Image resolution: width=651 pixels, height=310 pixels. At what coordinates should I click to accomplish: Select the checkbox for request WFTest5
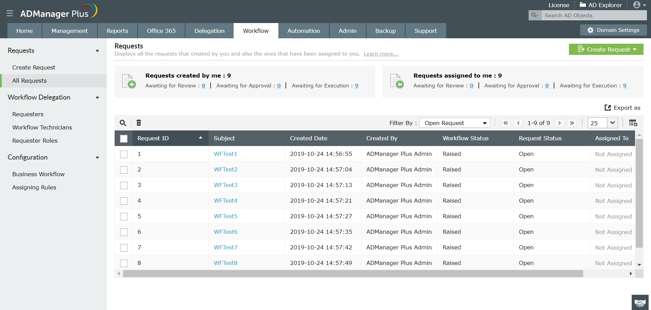[124, 216]
